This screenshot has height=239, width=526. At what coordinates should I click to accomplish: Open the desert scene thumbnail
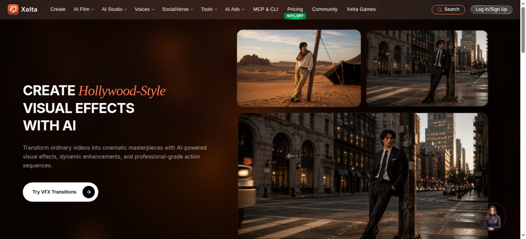[299, 68]
